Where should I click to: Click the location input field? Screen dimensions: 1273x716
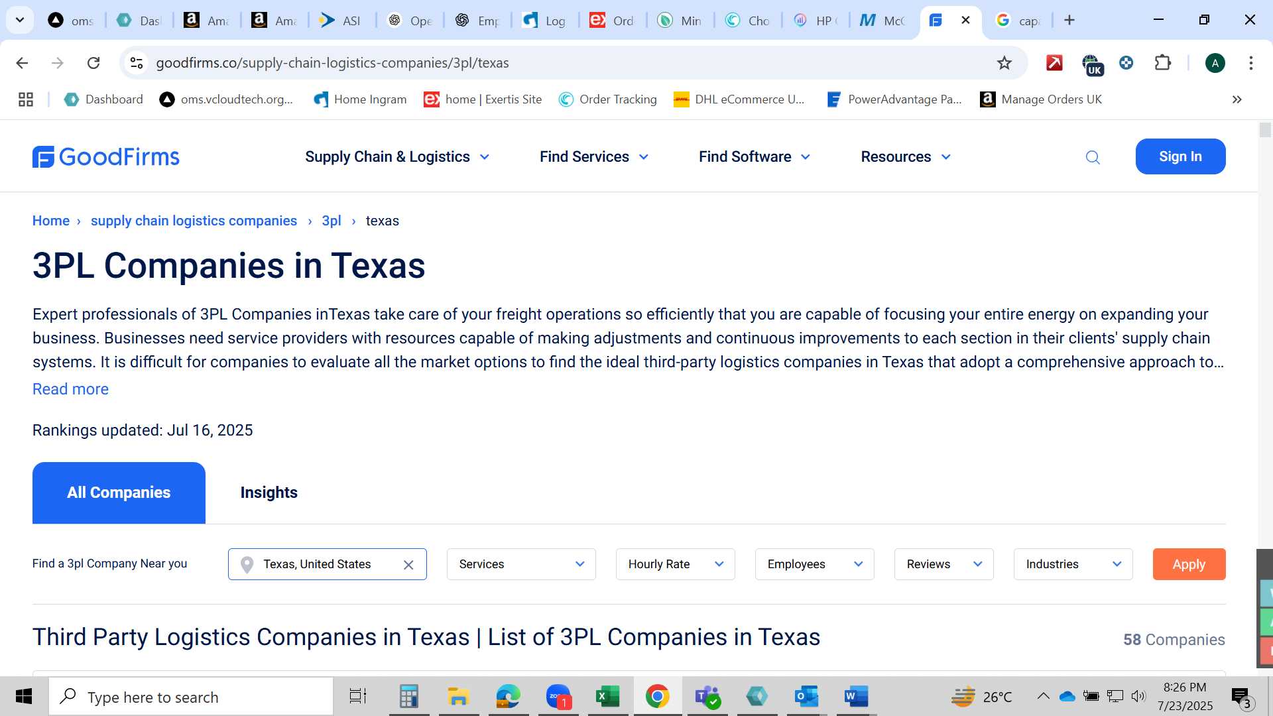[328, 564]
